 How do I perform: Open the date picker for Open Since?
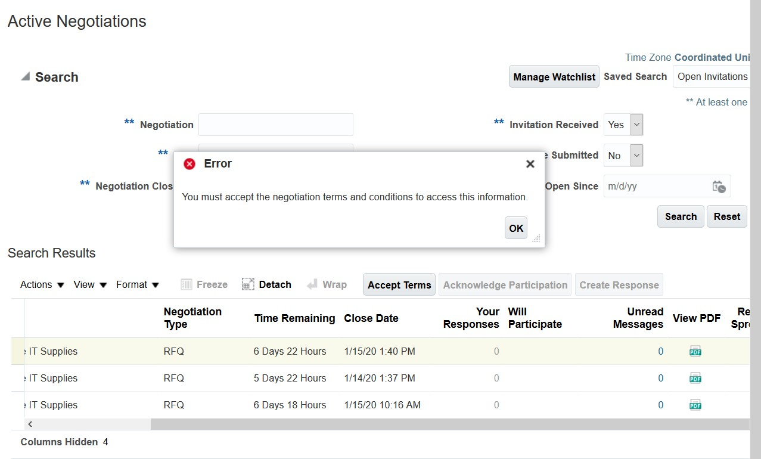(719, 187)
